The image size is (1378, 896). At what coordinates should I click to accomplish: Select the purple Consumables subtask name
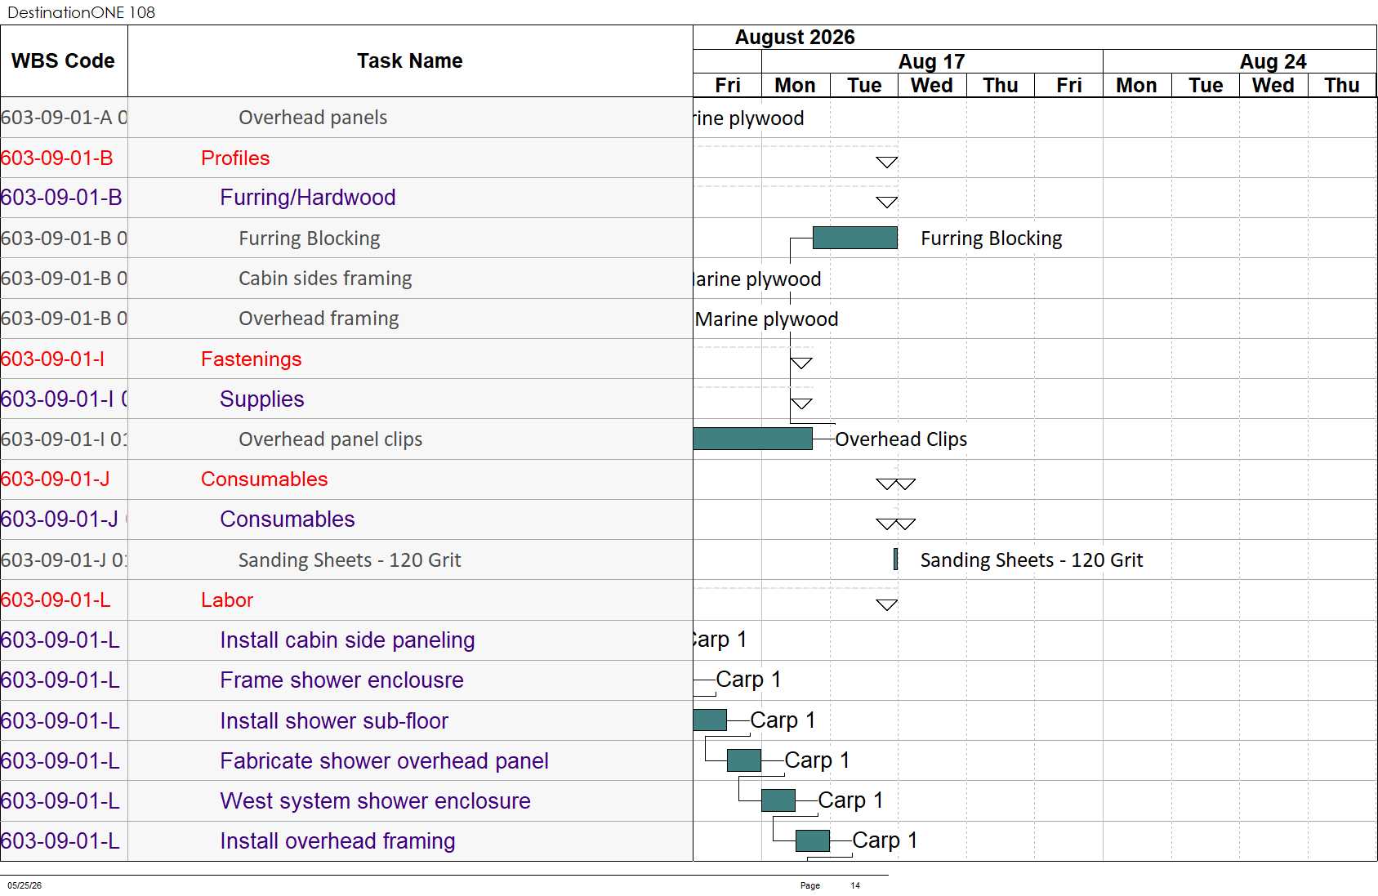[288, 519]
